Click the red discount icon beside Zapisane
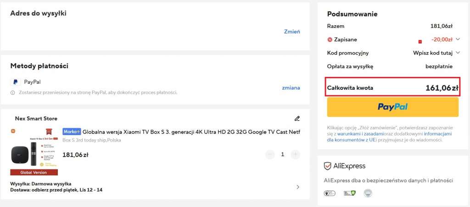This screenshot has width=470, height=207. 330,39
